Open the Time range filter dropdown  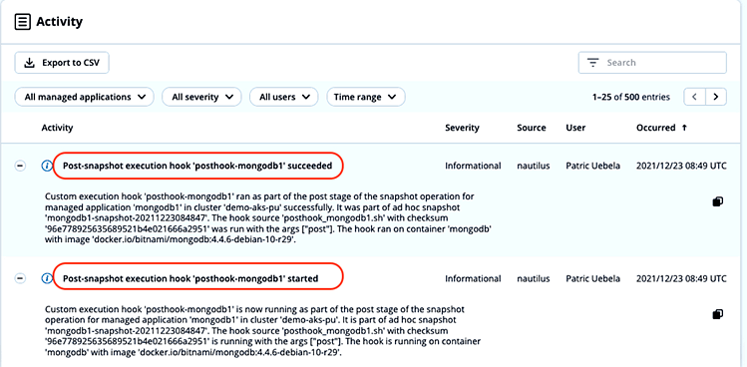click(x=365, y=97)
